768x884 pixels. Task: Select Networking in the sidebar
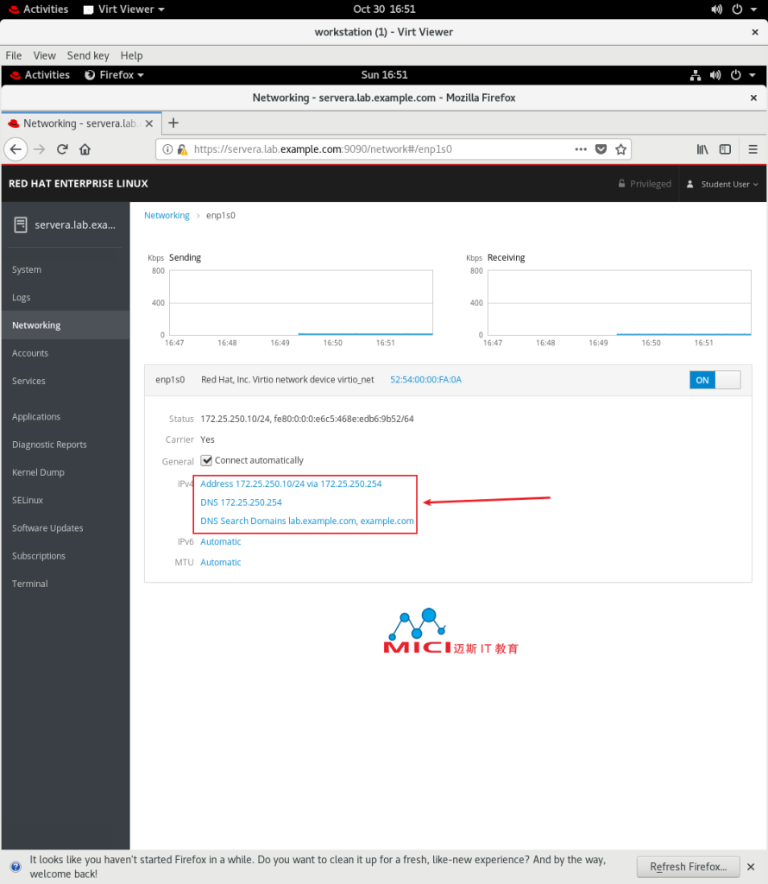point(66,325)
